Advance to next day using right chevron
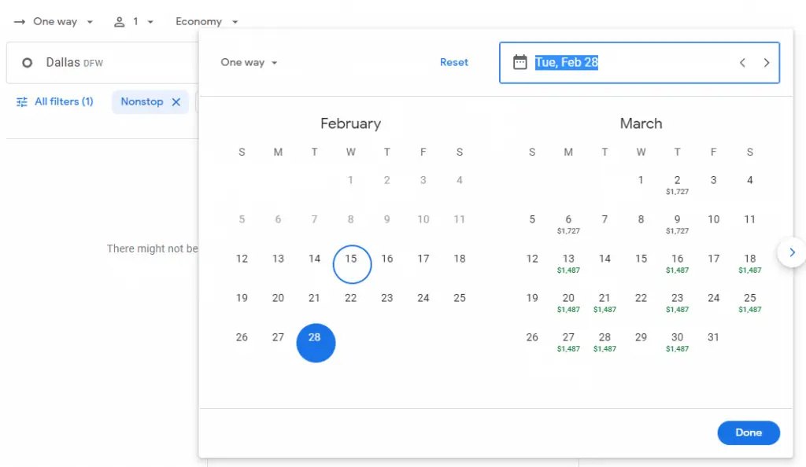806x467 pixels. 767,63
